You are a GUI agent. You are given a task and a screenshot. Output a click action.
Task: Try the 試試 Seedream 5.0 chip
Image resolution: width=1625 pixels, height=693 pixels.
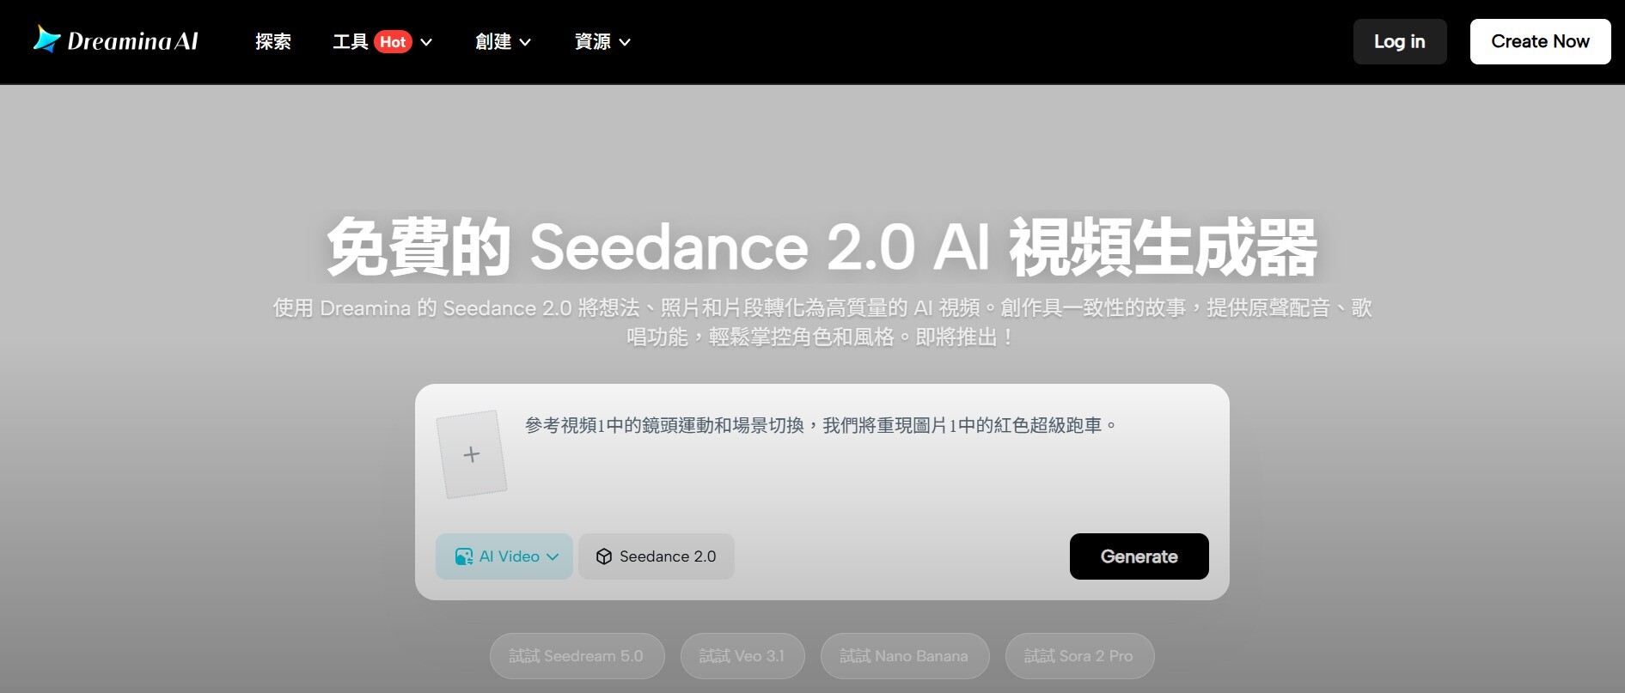point(577,656)
